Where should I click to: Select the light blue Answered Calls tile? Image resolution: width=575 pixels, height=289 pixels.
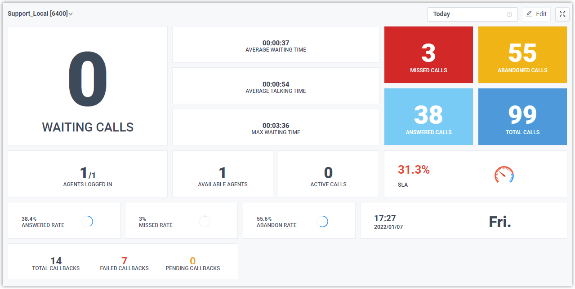(x=428, y=117)
